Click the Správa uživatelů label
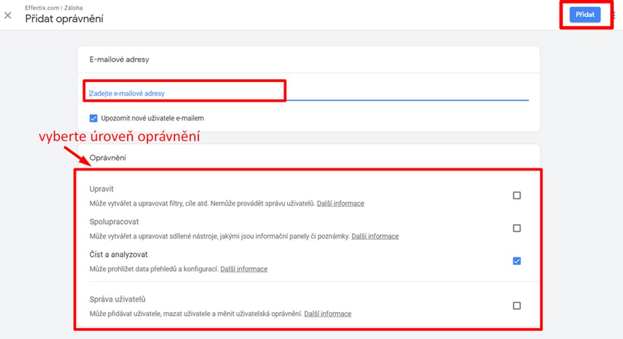The height and width of the screenshot is (339, 623). [117, 299]
